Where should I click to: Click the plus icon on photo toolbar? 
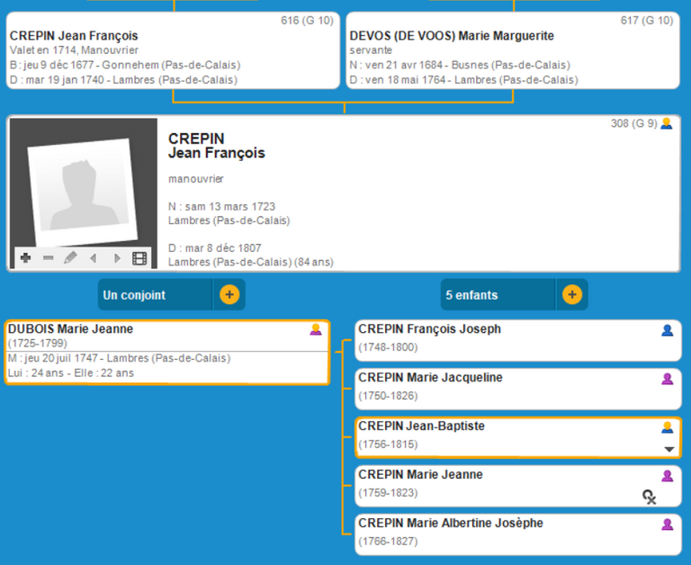pyautogui.click(x=25, y=258)
